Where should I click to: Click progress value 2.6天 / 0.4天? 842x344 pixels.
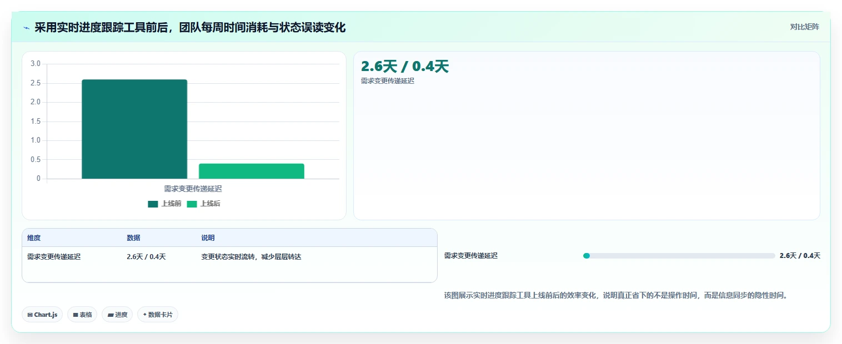coord(800,256)
